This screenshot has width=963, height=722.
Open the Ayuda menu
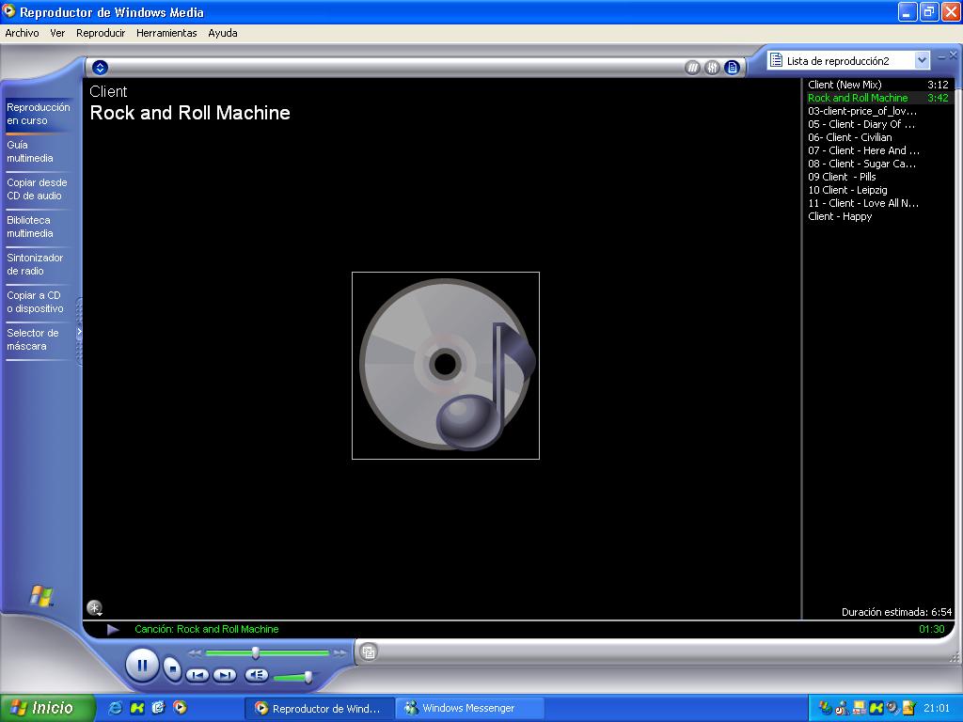[x=222, y=33]
